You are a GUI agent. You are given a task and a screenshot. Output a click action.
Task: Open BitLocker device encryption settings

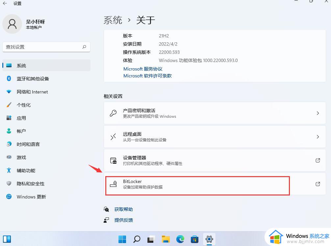click(x=215, y=184)
